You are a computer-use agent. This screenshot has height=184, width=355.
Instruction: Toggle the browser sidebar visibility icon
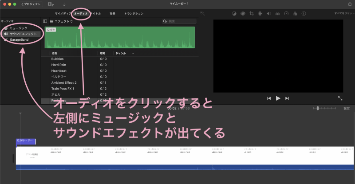(45, 21)
